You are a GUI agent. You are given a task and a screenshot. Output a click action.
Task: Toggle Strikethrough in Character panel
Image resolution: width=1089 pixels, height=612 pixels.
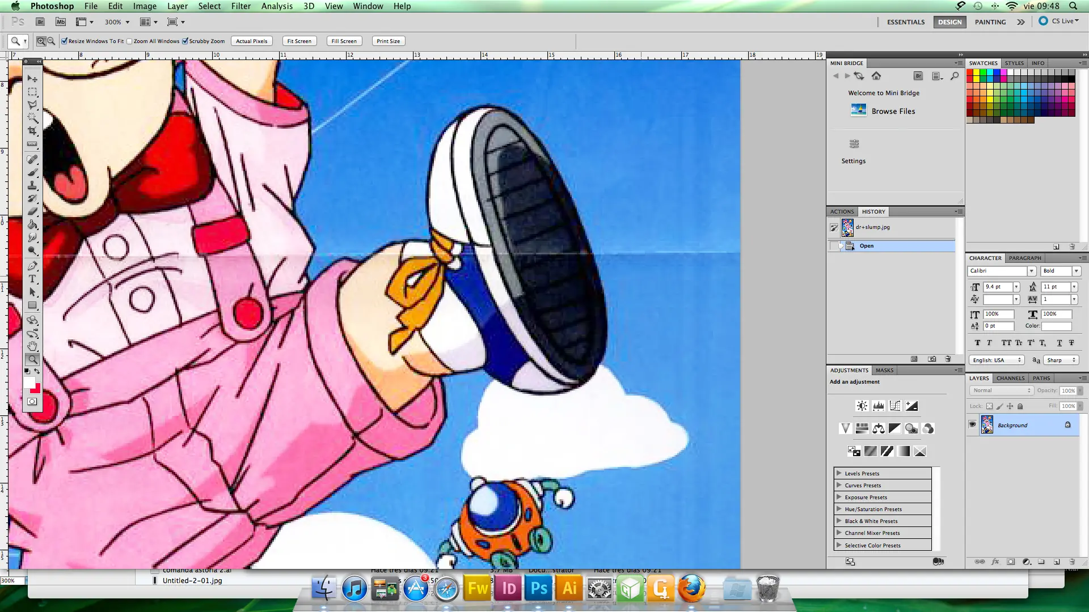1071,343
